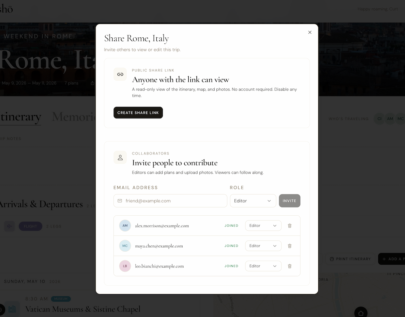This screenshot has width=405, height=317.
Task: Click the collaborators person icon
Action: tap(120, 157)
